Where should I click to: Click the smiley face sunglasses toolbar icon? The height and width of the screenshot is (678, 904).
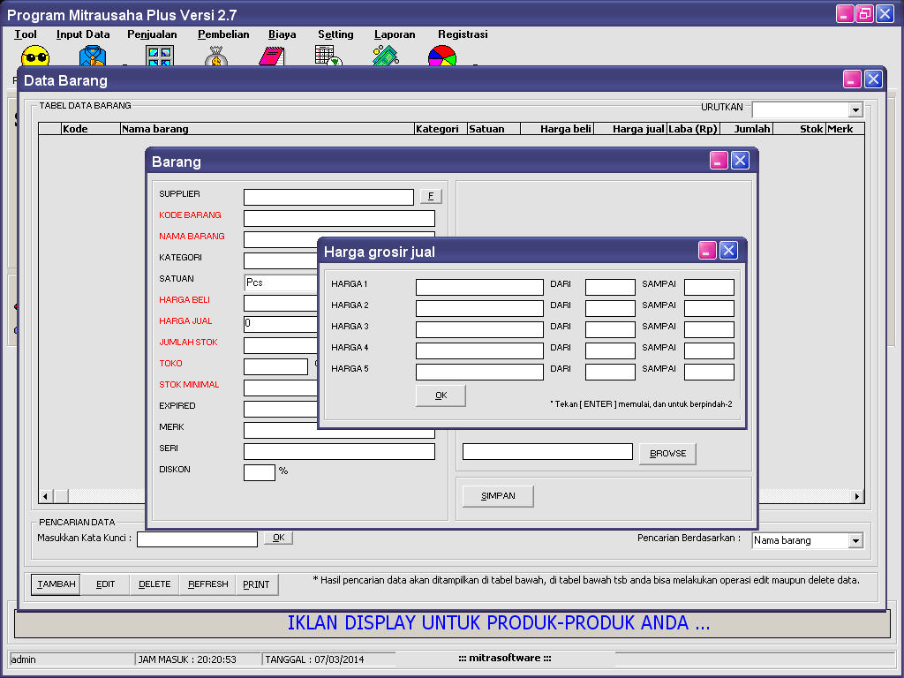(35, 56)
